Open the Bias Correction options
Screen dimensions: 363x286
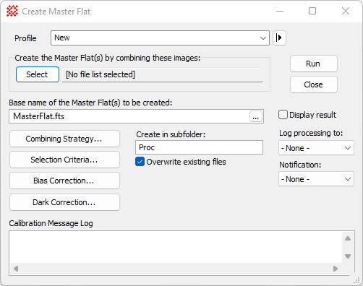tap(64, 181)
